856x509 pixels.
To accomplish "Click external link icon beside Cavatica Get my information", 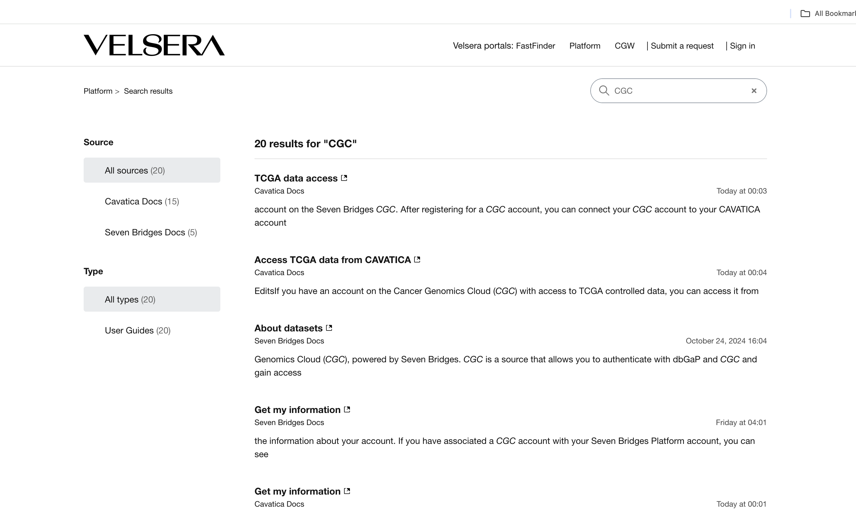I will pos(347,491).
